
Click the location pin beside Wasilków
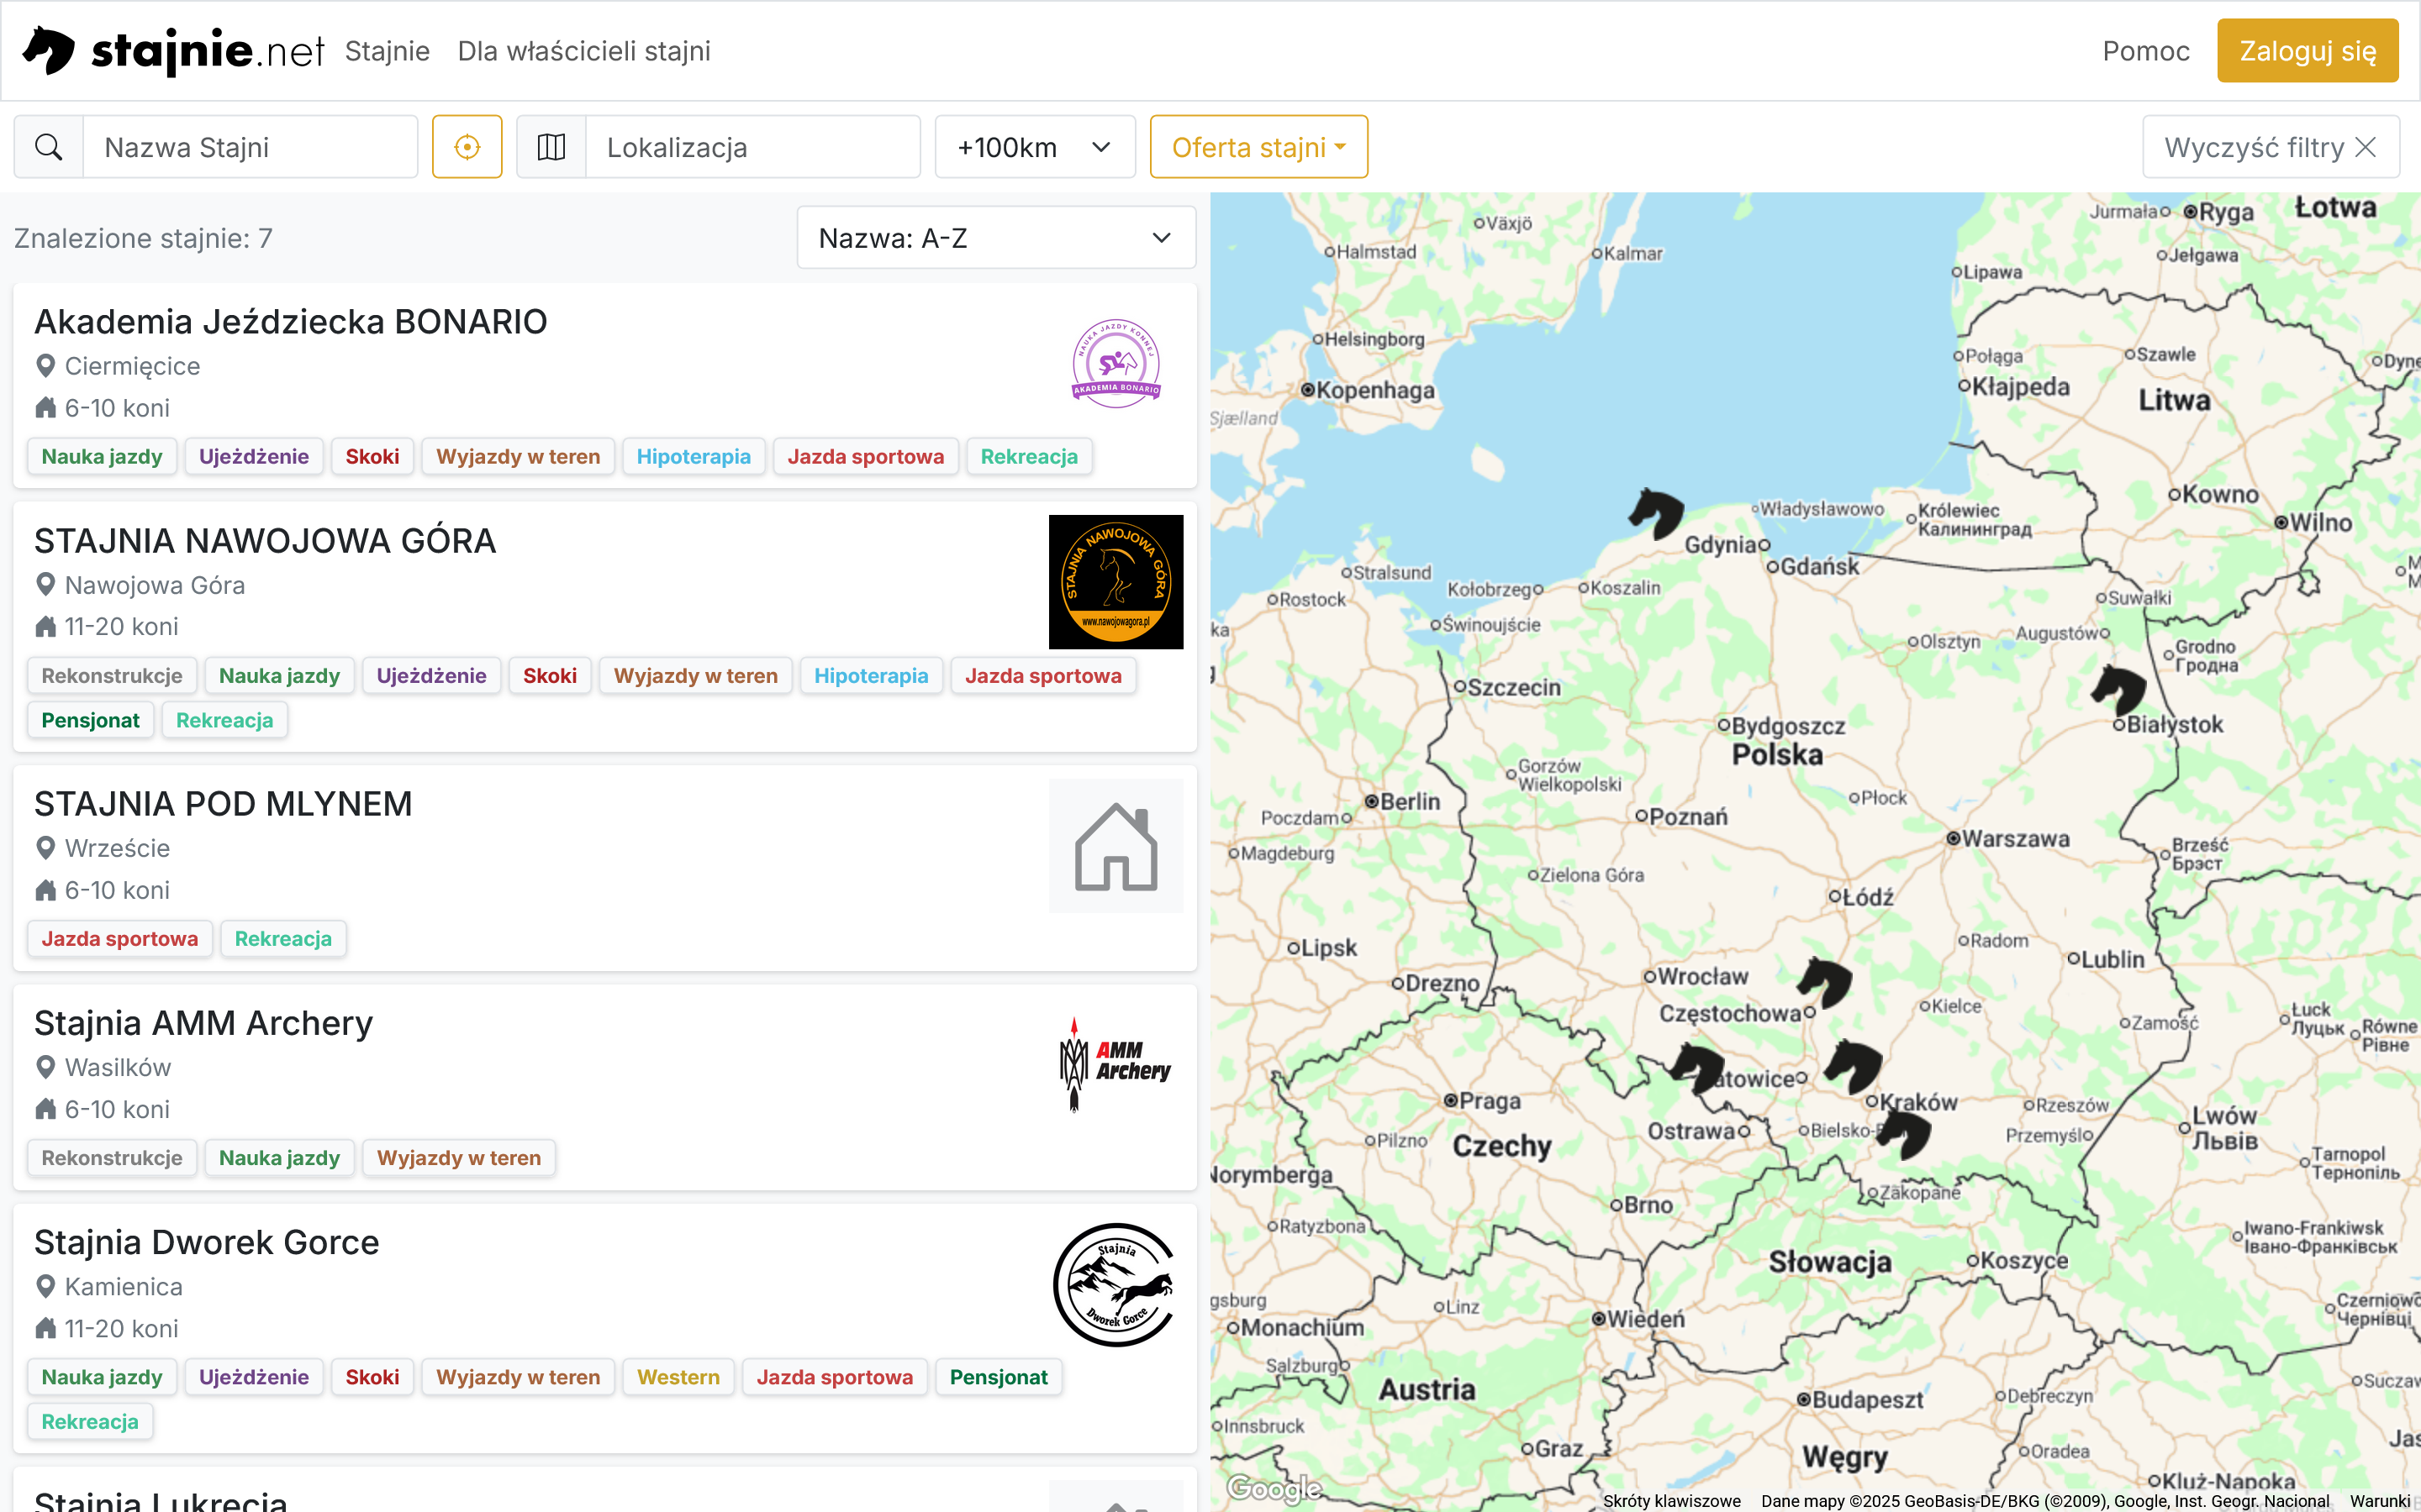[x=45, y=1067]
